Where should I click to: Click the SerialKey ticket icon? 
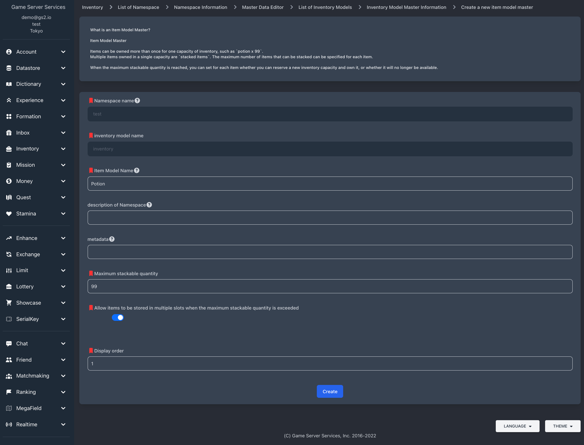9,319
